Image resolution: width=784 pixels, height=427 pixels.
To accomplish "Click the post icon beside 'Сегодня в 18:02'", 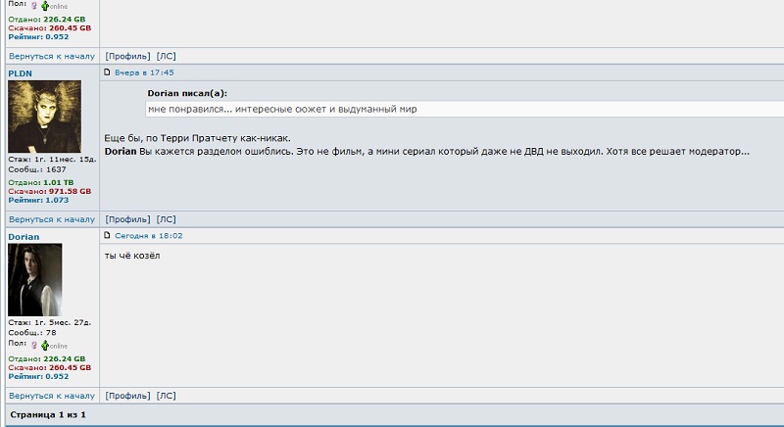I will coord(108,236).
